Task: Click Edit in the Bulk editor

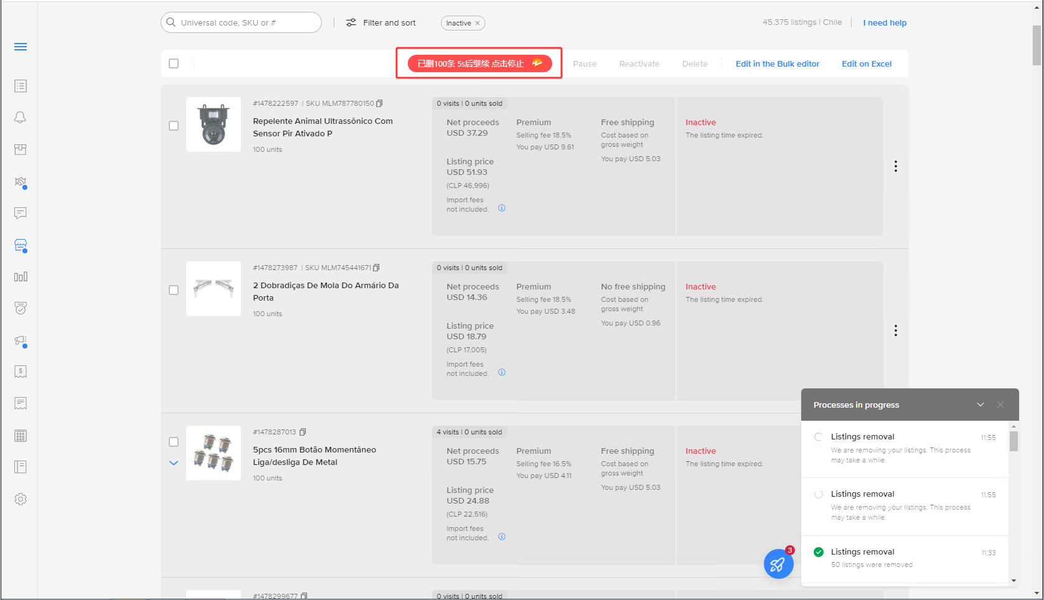Action: pos(777,63)
